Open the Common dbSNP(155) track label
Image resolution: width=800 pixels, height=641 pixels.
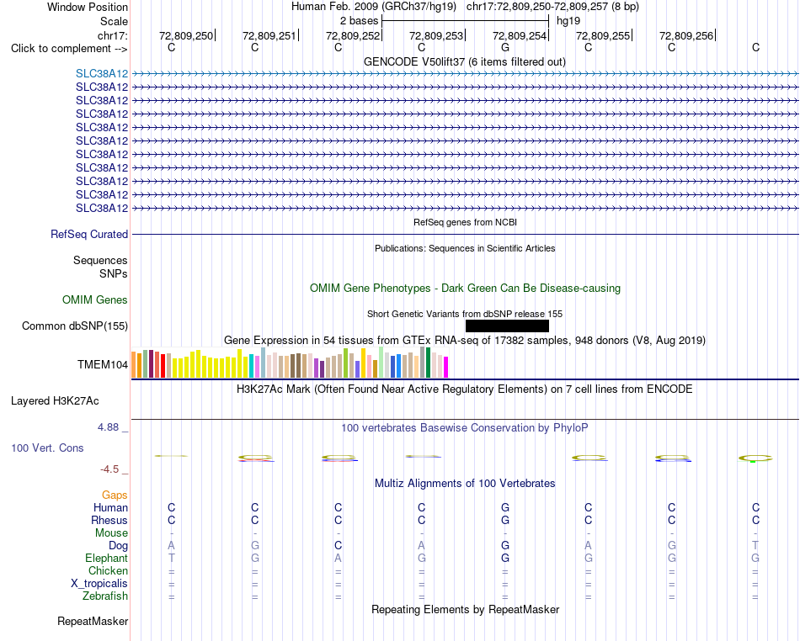click(74, 326)
